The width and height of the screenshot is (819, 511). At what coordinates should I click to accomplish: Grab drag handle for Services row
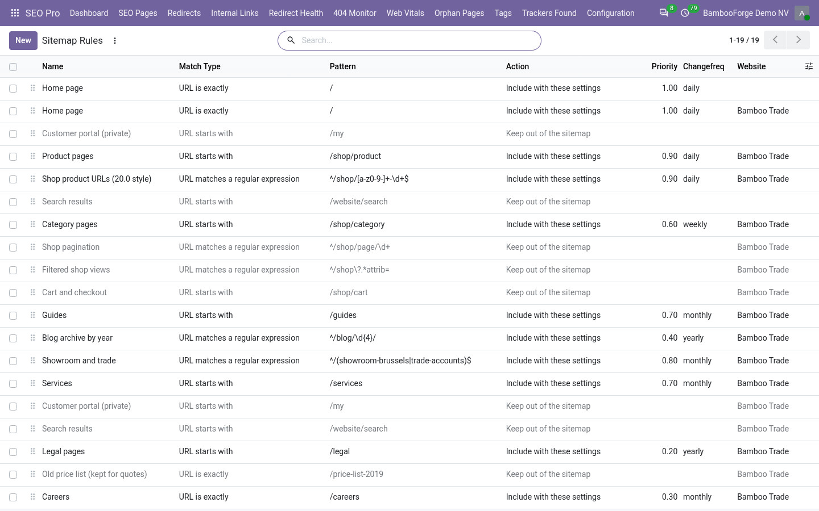[32, 383]
